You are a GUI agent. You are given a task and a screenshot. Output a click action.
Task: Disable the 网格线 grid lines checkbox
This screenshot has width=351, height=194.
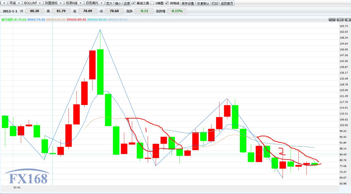tap(167, 3)
